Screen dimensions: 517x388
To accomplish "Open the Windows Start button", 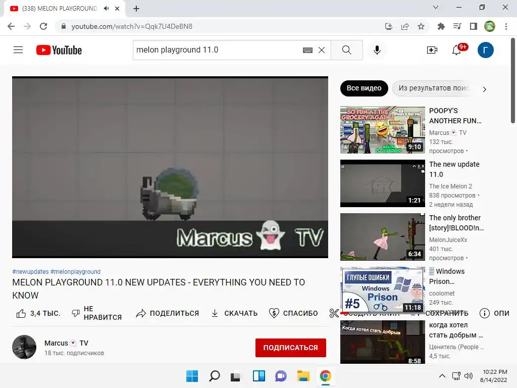I will point(192,376).
